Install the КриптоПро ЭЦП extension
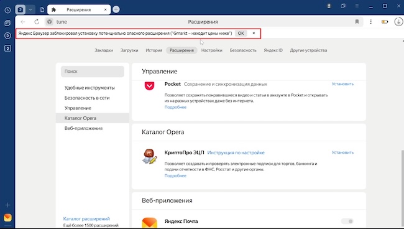Screen dimensions: 404x229 coord(342,152)
